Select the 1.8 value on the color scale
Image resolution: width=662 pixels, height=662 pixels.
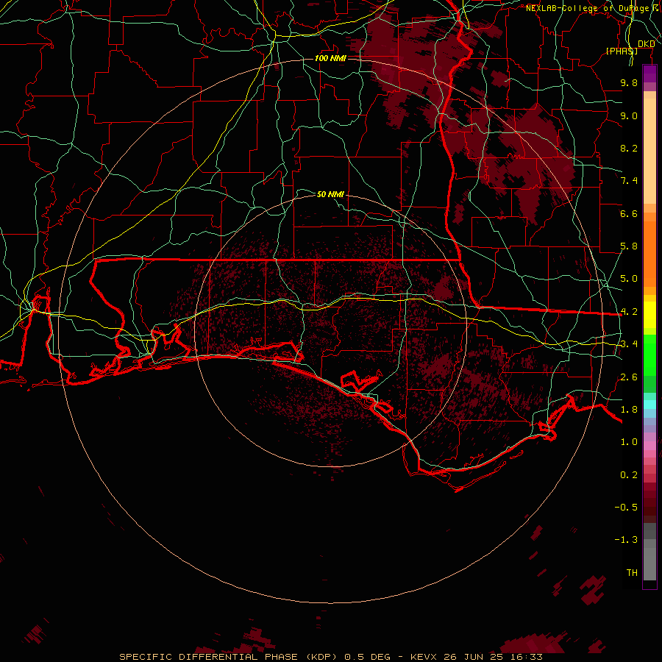pyautogui.click(x=629, y=410)
